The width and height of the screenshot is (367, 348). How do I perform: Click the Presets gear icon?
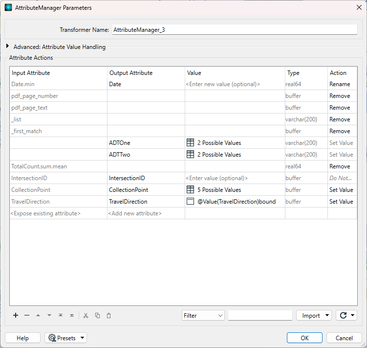pos(52,338)
